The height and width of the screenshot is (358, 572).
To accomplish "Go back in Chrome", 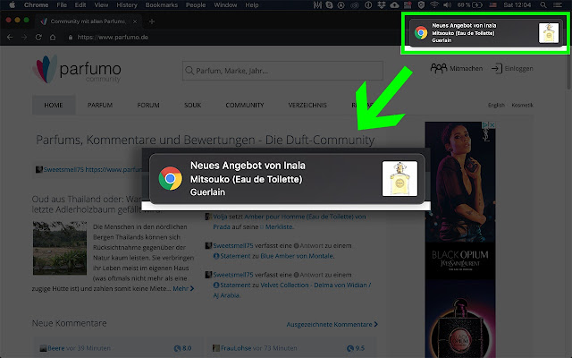I will pyautogui.click(x=10, y=38).
